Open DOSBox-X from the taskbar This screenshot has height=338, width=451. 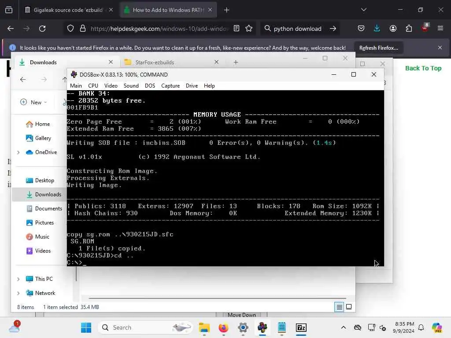coord(262,327)
